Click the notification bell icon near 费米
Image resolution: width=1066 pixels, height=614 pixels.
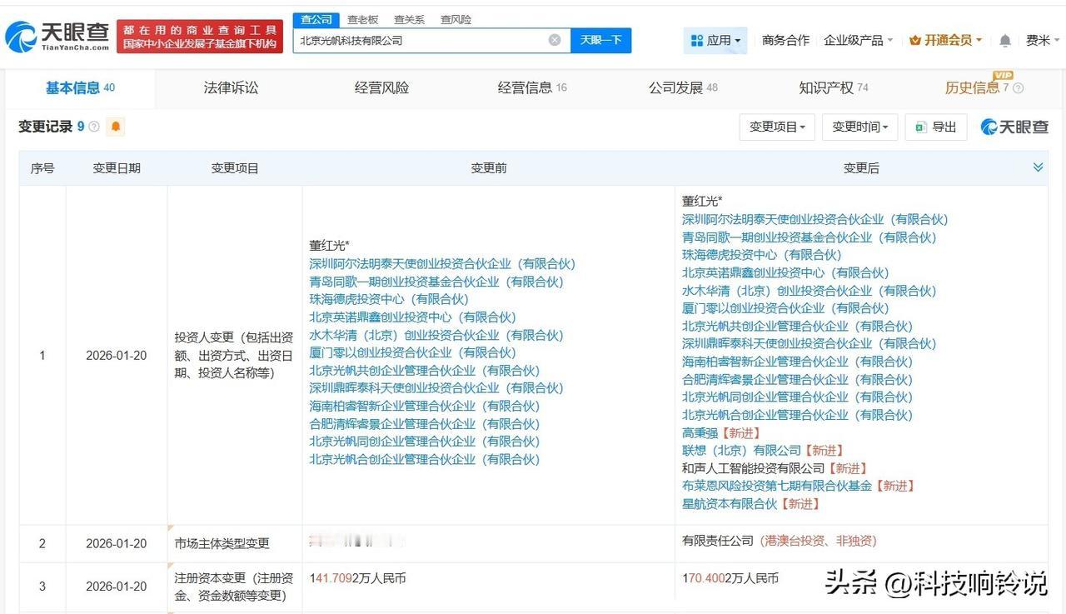[1004, 40]
